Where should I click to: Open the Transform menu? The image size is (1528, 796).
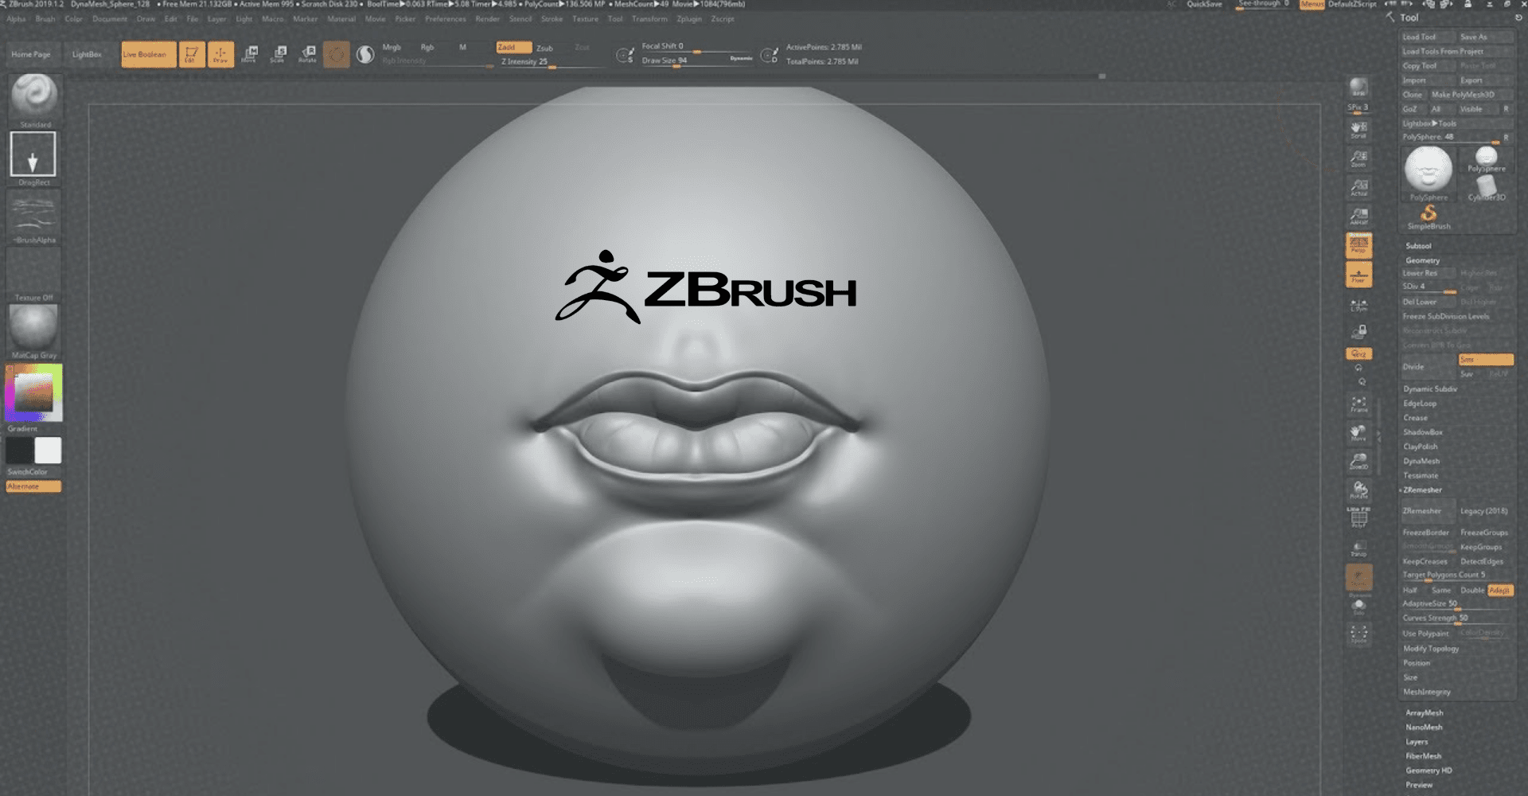pos(649,19)
